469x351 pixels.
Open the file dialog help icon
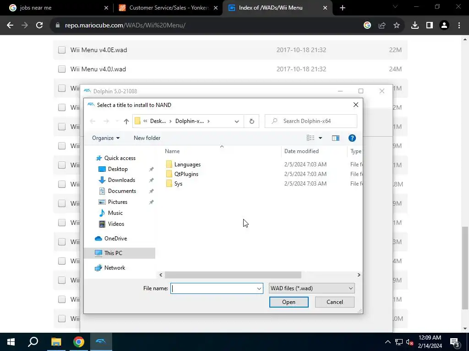pyautogui.click(x=352, y=138)
